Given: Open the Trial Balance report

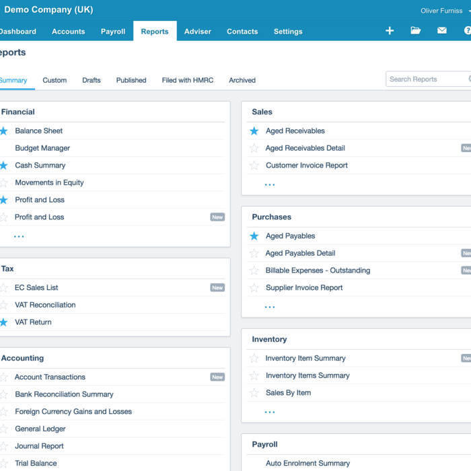Looking at the screenshot, I should tap(36, 463).
